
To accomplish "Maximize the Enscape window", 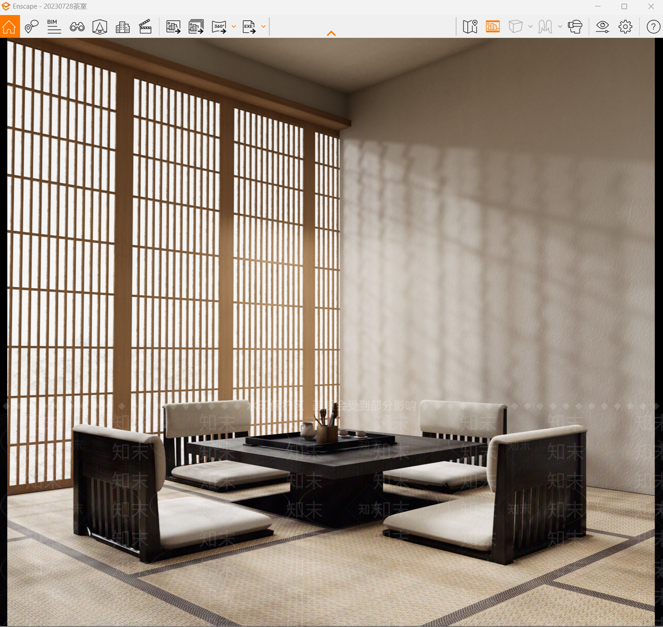I will [624, 6].
